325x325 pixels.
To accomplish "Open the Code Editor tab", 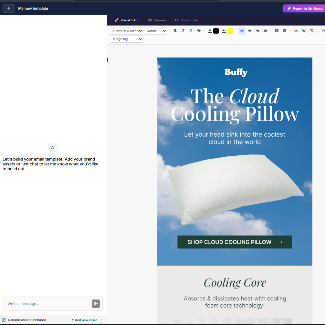I will coord(186,20).
